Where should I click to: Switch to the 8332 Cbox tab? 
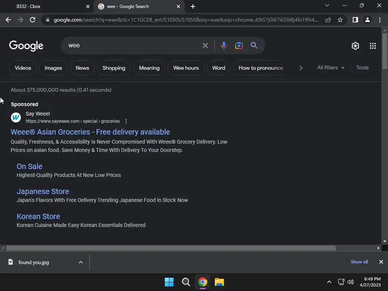click(47, 6)
